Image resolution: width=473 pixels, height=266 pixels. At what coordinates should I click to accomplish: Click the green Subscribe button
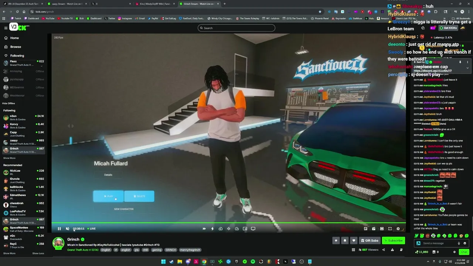coord(394,241)
